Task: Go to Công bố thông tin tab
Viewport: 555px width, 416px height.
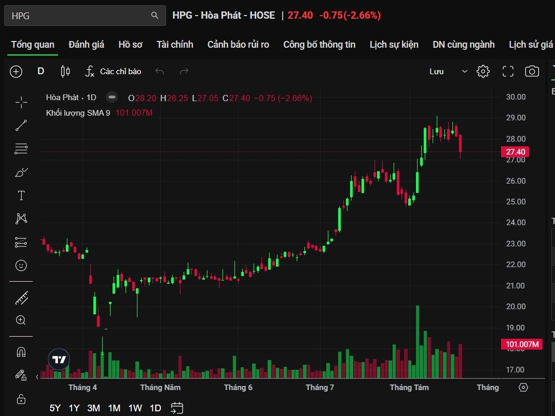Action: point(320,45)
